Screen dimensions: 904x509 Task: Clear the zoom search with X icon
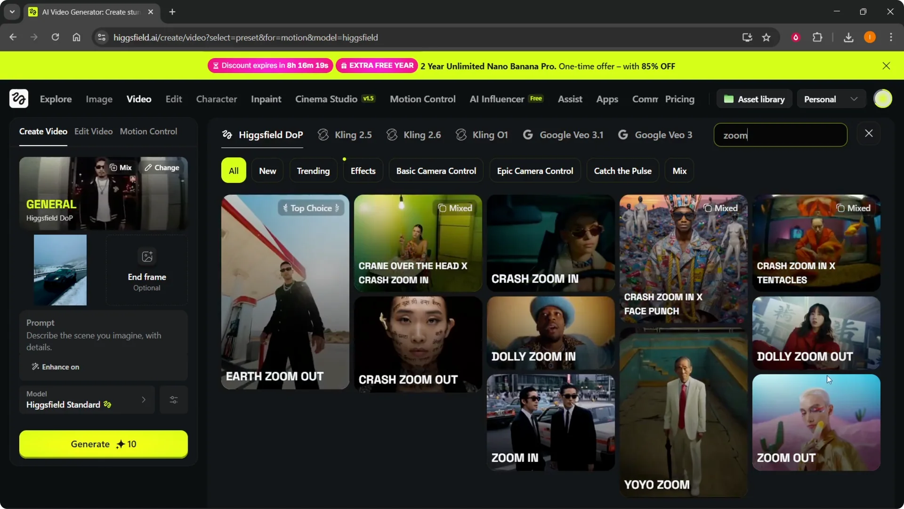click(x=869, y=134)
